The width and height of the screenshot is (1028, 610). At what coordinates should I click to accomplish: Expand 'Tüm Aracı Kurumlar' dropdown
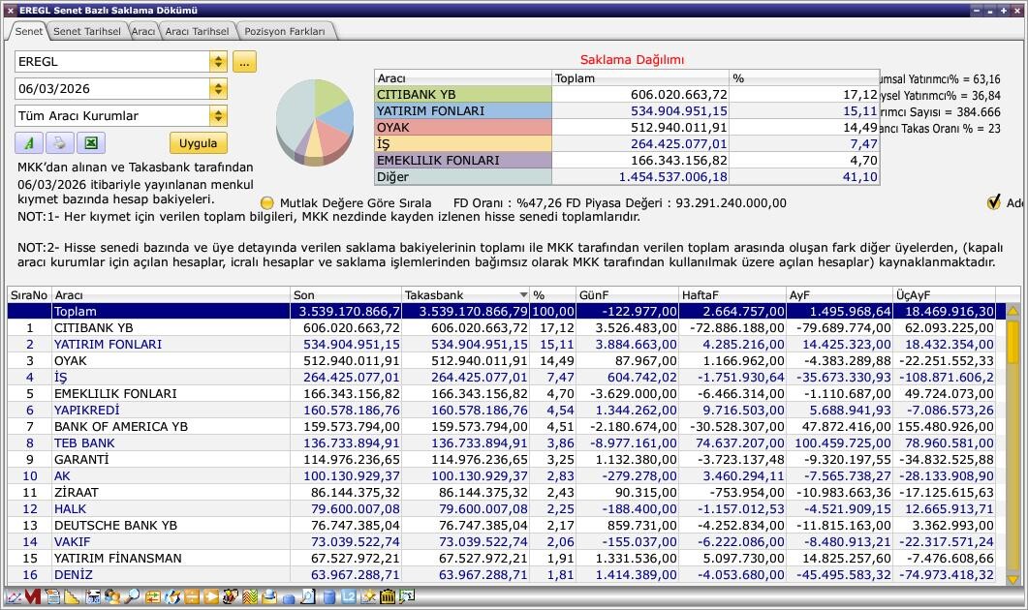(x=218, y=116)
